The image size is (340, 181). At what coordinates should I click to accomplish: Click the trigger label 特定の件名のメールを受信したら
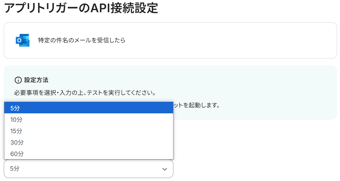coord(82,40)
